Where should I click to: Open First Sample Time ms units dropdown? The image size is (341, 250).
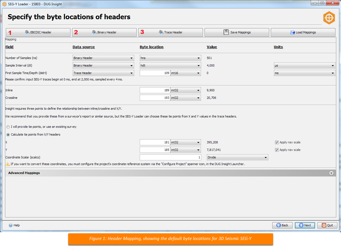[305, 73]
